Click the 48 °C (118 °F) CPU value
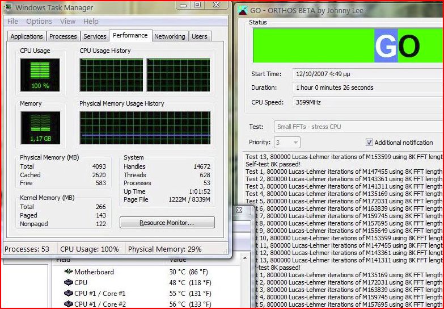This screenshot has height=309, width=444. [x=191, y=283]
